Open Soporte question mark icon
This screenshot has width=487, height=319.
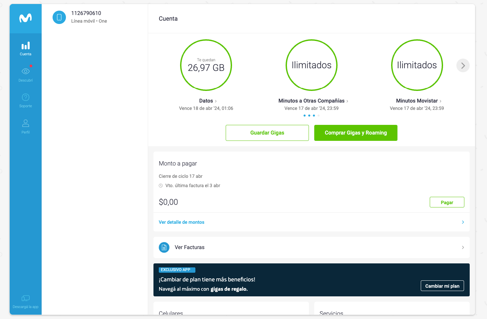tap(26, 97)
